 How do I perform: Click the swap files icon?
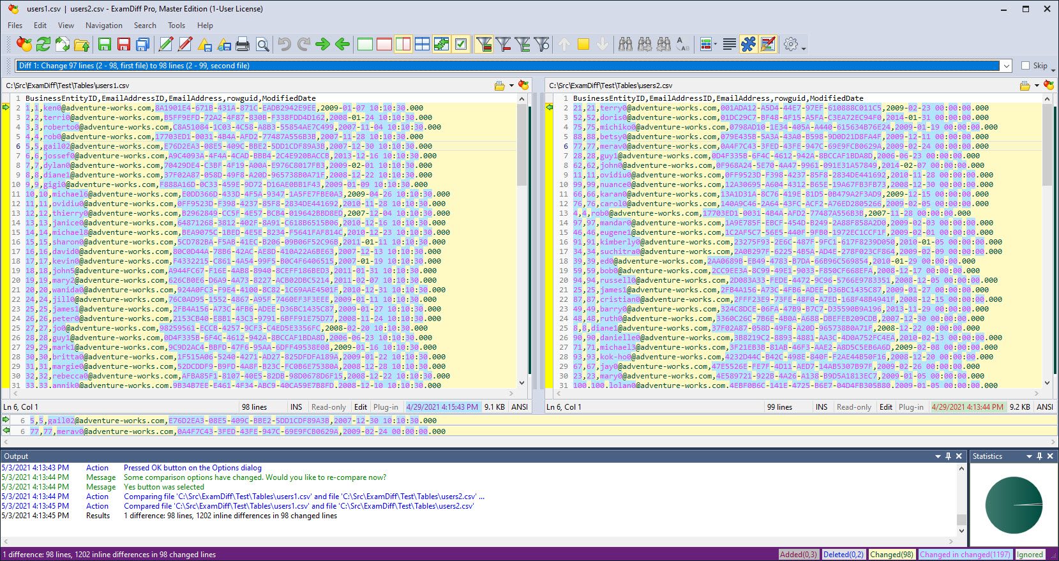pyautogui.click(x=63, y=44)
